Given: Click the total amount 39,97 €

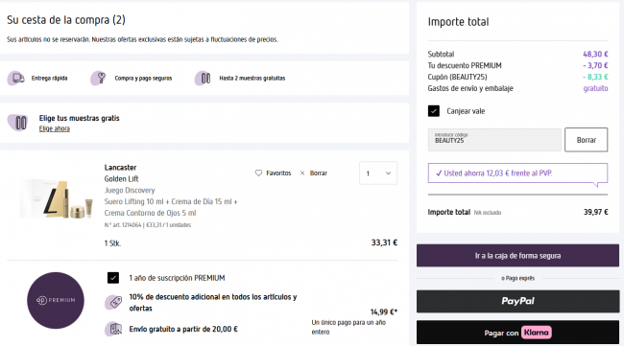Looking at the screenshot, I should 596,212.
